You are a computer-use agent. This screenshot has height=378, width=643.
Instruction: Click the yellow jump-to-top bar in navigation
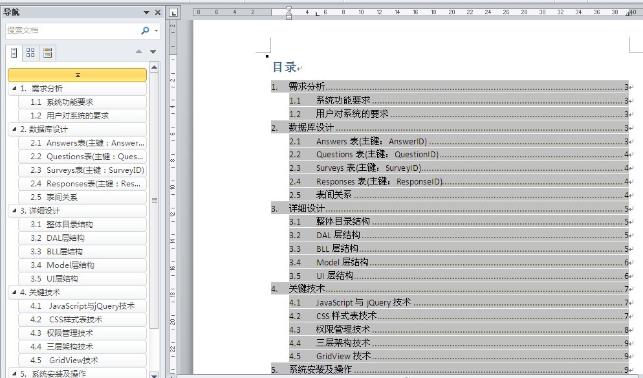77,75
